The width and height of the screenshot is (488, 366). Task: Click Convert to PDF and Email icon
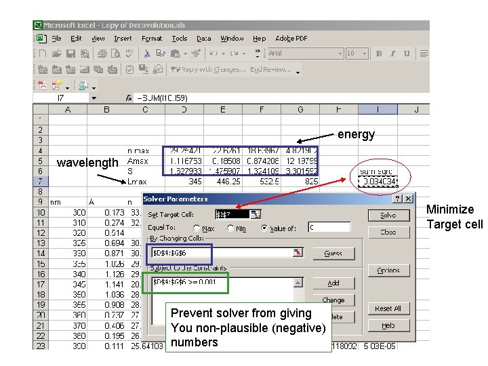tap(57, 85)
